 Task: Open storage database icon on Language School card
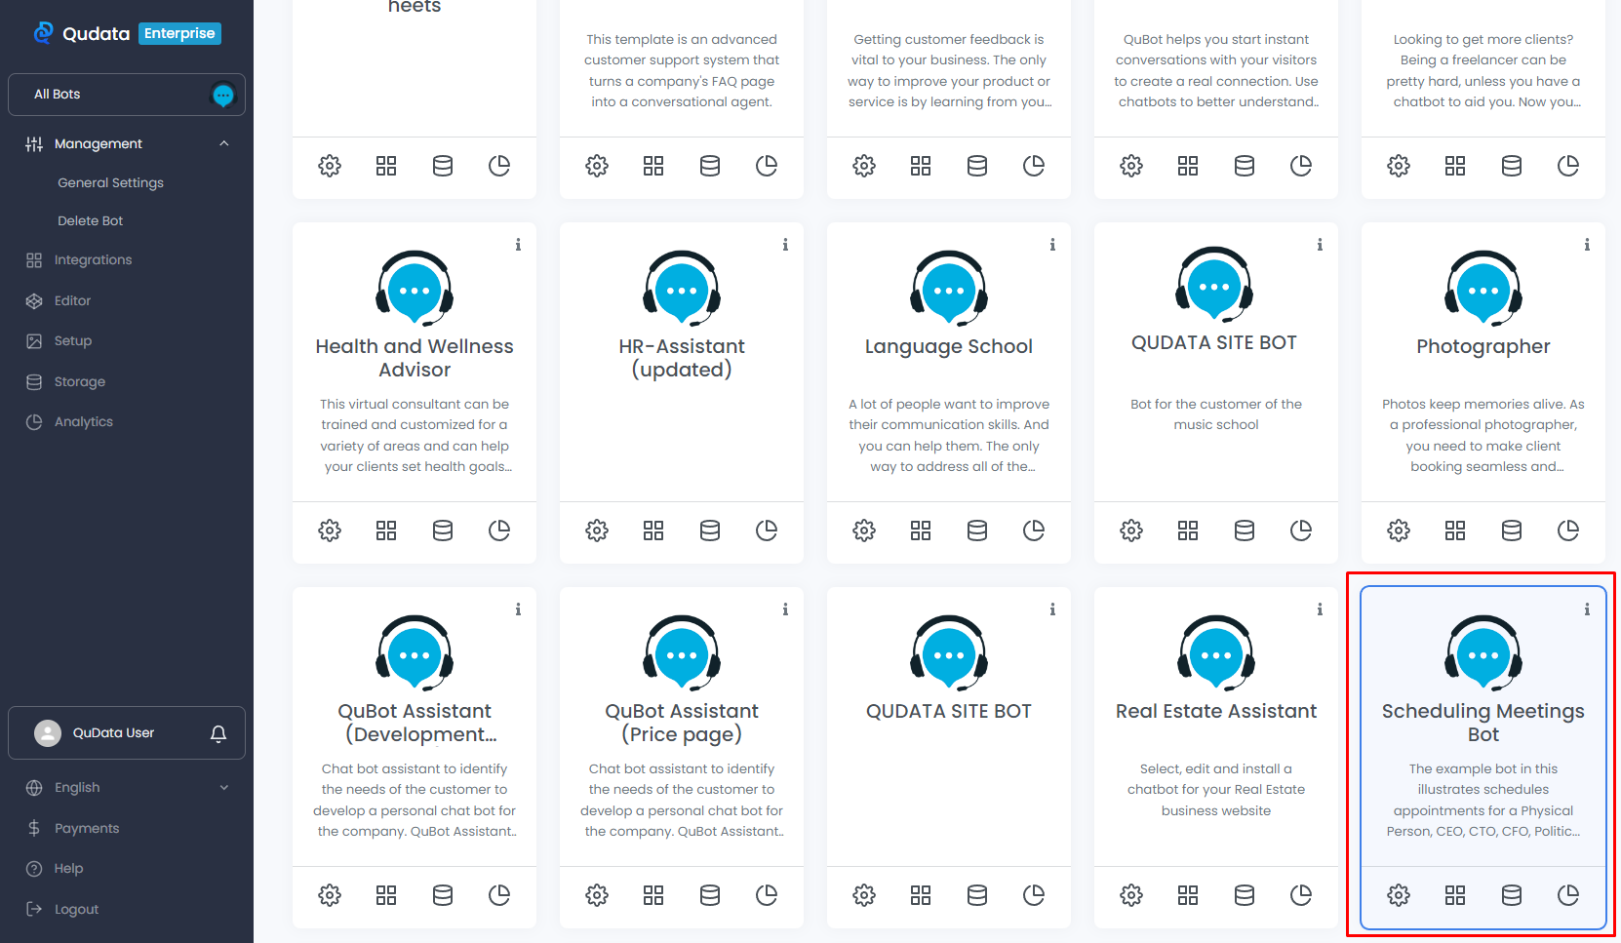tap(977, 530)
